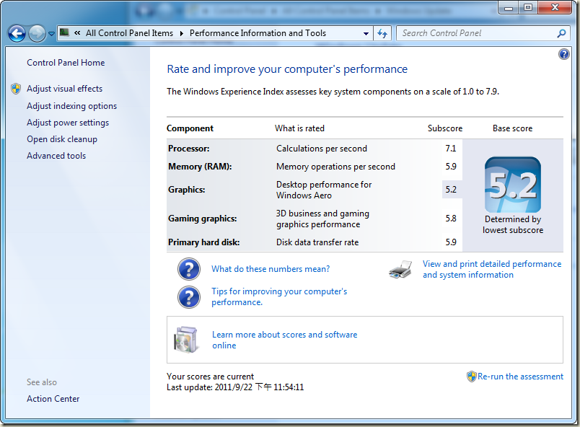Click the Subscore column header

[x=445, y=128]
